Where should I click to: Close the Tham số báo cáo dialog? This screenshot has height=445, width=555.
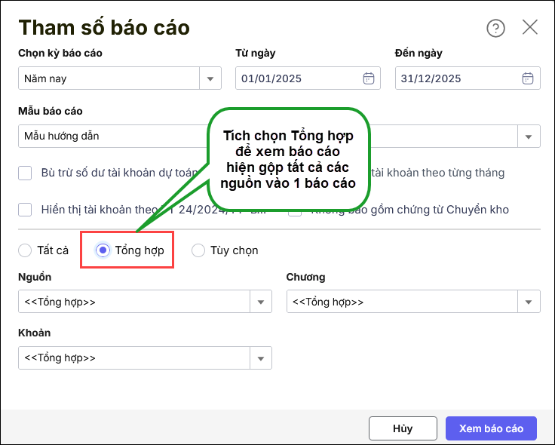coord(530,28)
